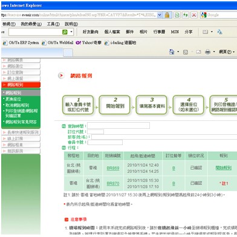
Task: Click 好友動向 in the Live toolbar
Action: pyautogui.click(x=91, y=31)
